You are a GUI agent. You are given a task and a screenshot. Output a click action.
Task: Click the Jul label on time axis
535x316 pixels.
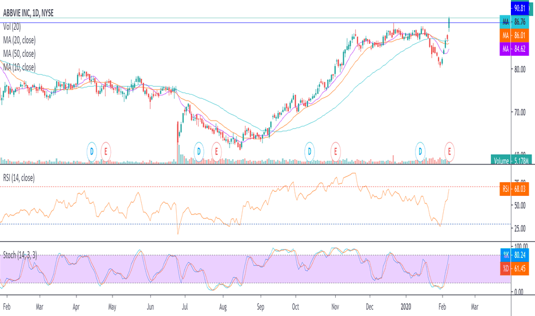point(185,307)
